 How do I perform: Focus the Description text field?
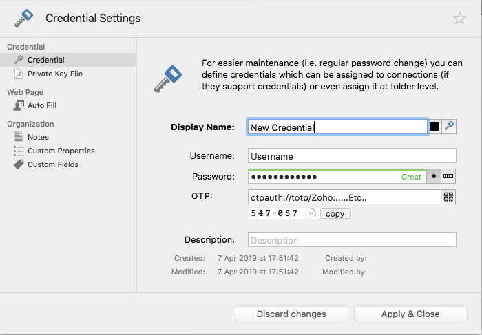(x=352, y=240)
